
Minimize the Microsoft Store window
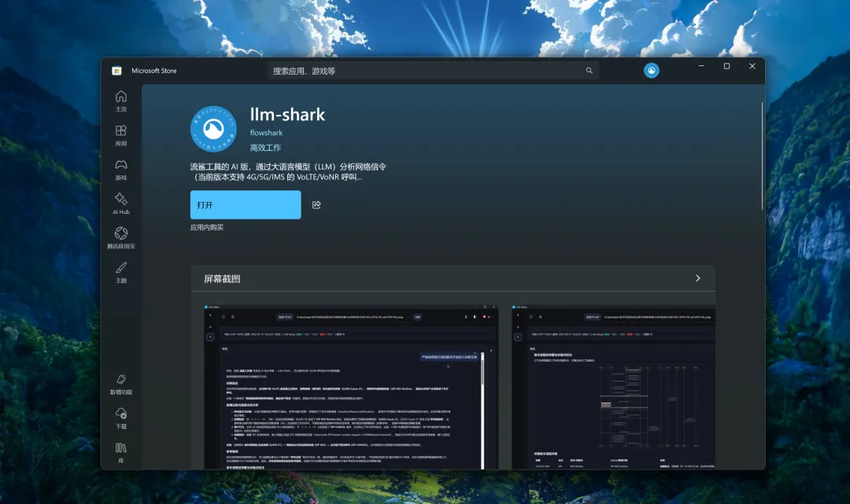tap(701, 66)
